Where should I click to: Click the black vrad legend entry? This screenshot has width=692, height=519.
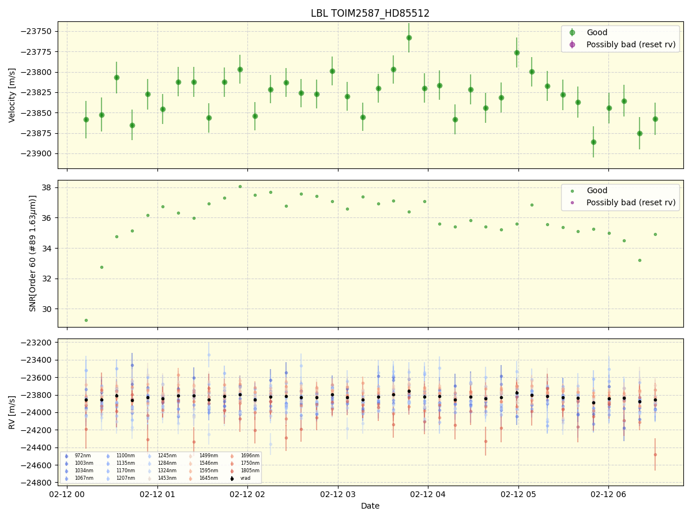tap(241, 479)
